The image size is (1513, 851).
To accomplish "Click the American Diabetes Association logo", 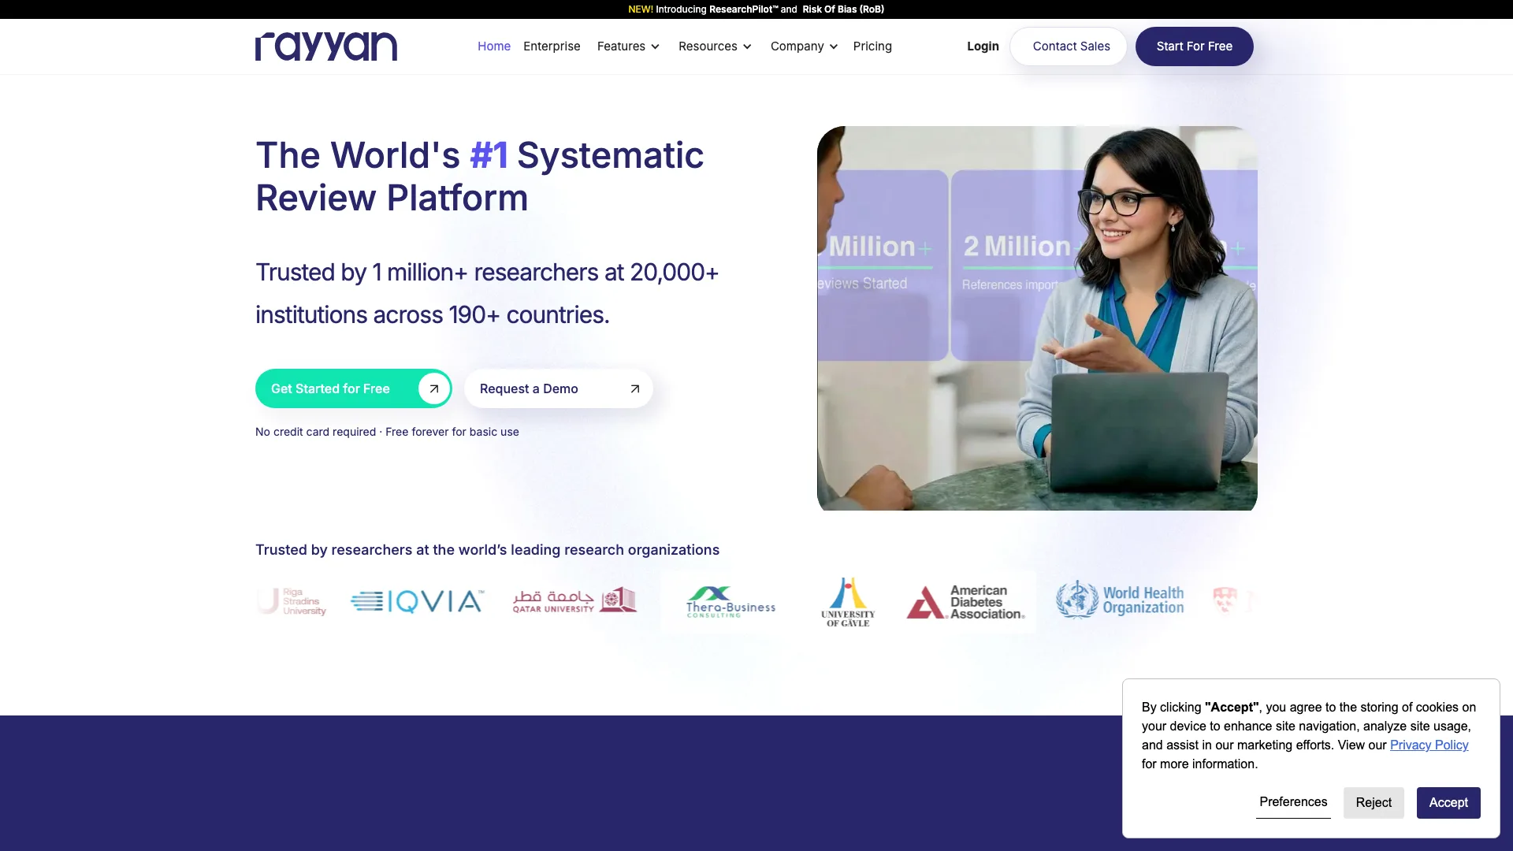I will [x=965, y=602].
